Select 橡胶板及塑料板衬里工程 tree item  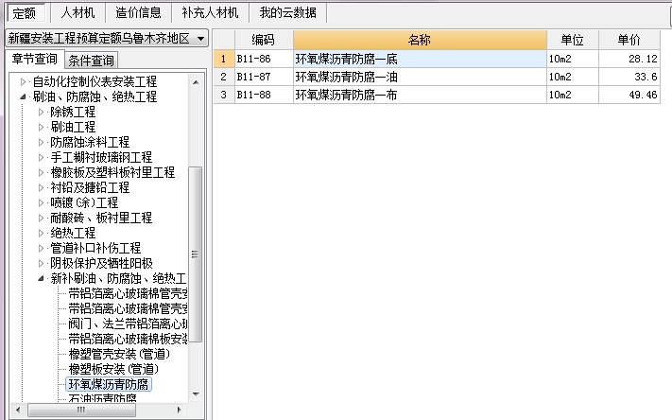[112, 172]
